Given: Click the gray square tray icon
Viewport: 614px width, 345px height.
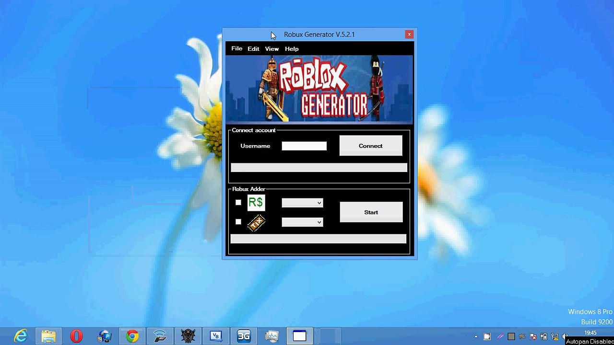Looking at the screenshot, I should (x=511, y=336).
